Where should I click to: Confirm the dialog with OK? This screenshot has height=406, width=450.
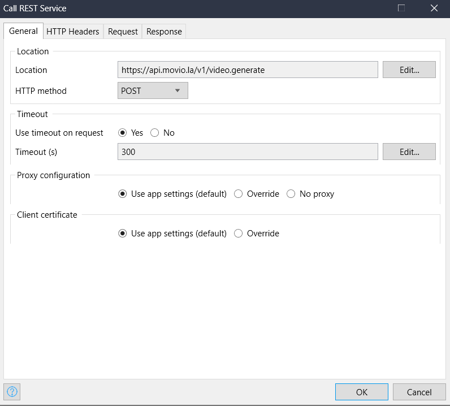(361, 392)
